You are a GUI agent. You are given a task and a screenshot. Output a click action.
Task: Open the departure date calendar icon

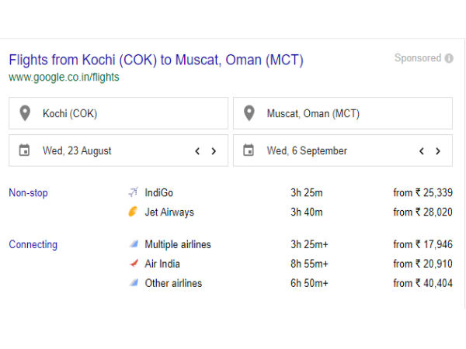25,150
